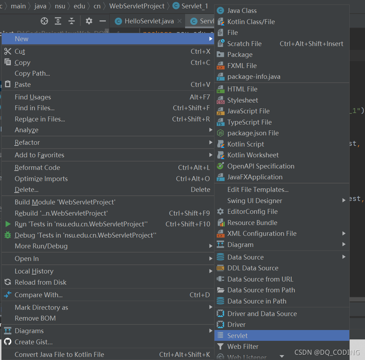Click the FXML File icon
365x360 pixels.
(220, 66)
